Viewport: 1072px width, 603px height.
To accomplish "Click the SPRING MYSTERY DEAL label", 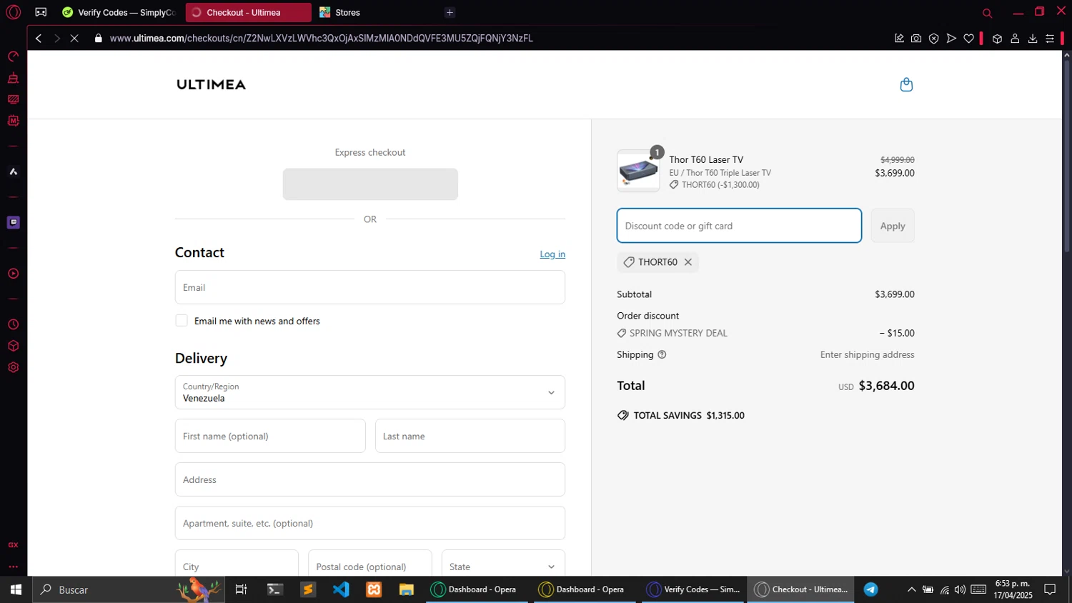I will tap(678, 333).
